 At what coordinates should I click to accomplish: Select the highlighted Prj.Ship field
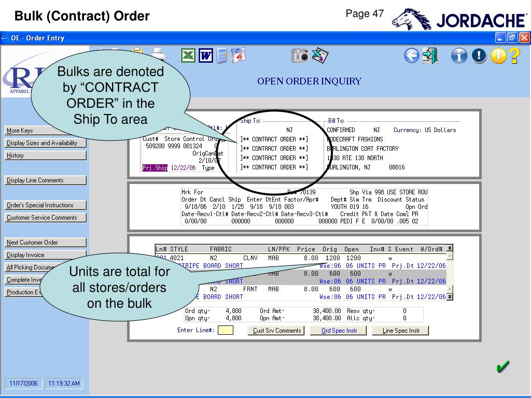pyautogui.click(x=155, y=168)
